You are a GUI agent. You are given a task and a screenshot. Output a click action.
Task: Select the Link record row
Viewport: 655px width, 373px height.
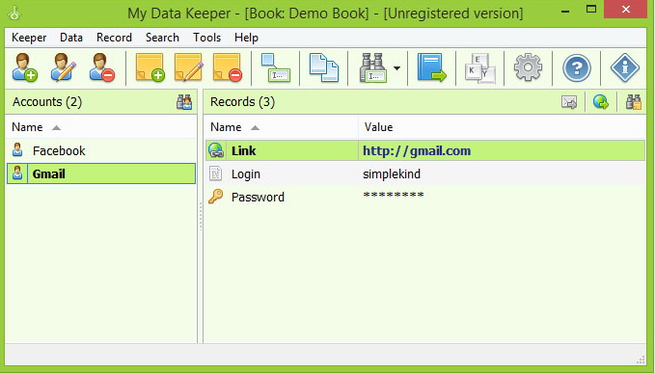pos(425,150)
